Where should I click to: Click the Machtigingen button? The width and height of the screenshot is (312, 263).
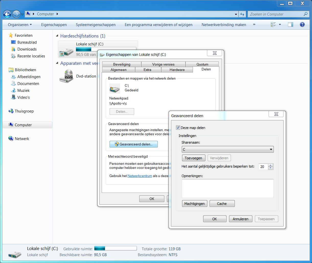point(194,204)
